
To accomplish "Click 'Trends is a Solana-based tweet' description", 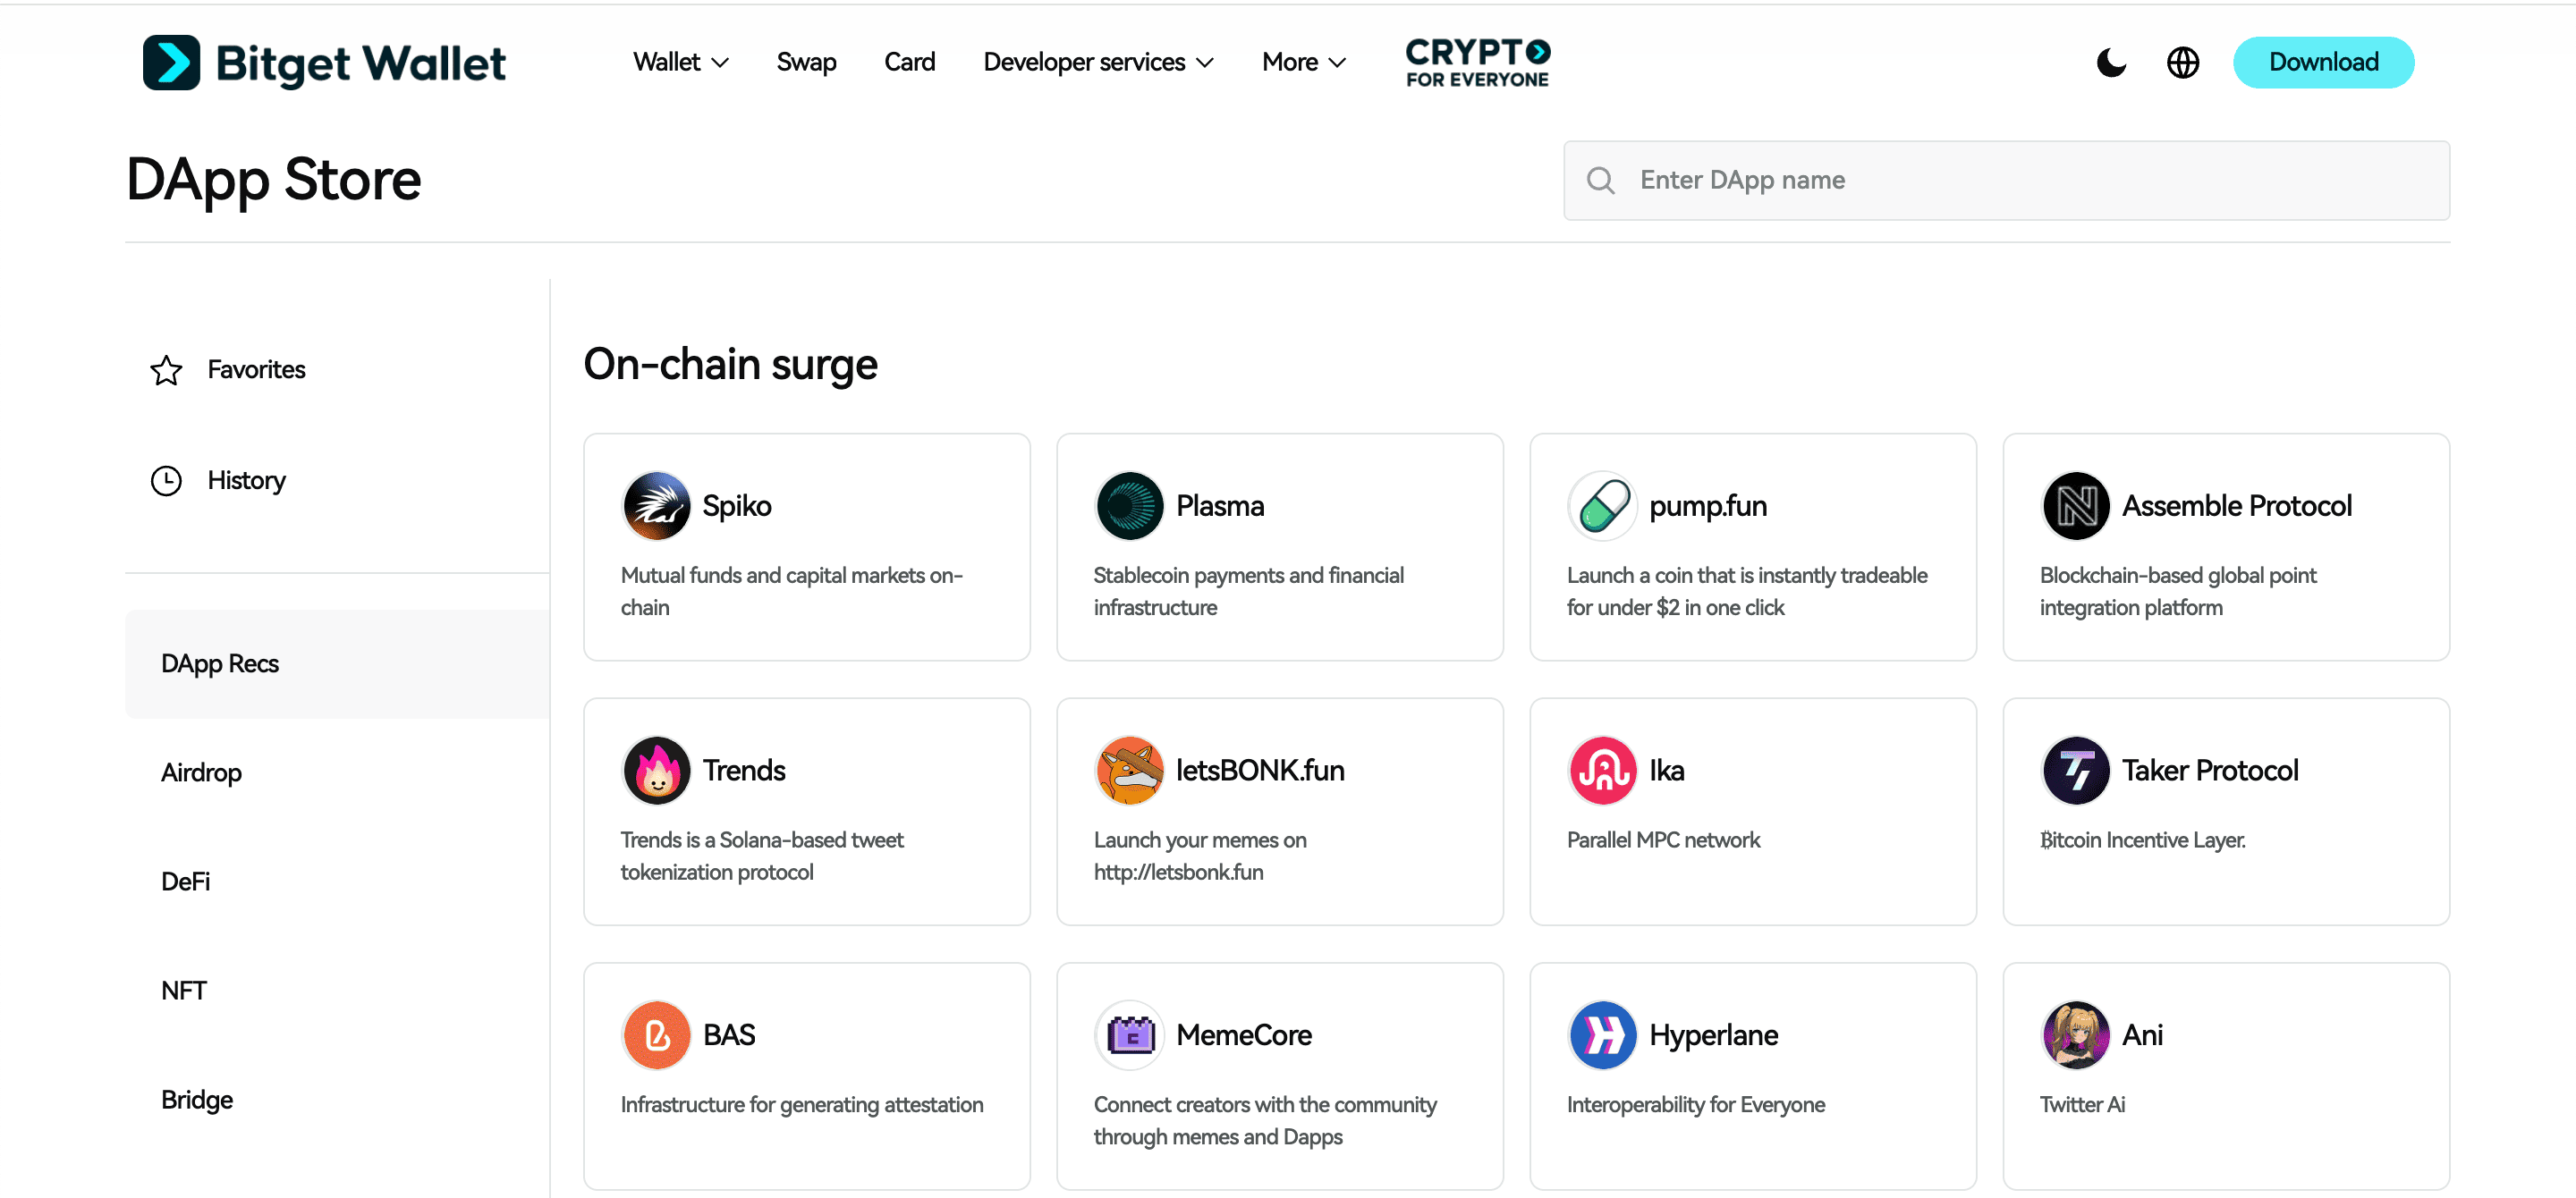I will (761, 856).
